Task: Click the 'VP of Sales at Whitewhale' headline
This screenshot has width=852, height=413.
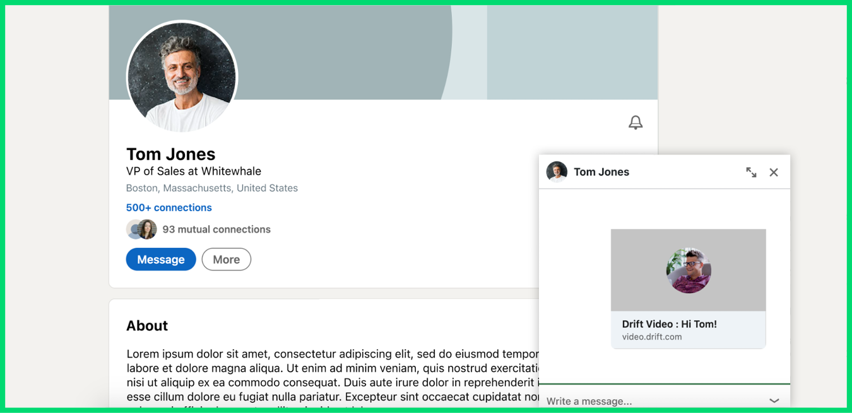Action: coord(193,171)
